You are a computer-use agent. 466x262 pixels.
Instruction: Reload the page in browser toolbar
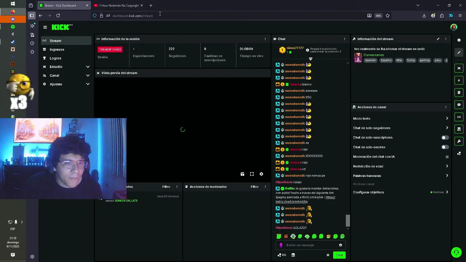58,16
